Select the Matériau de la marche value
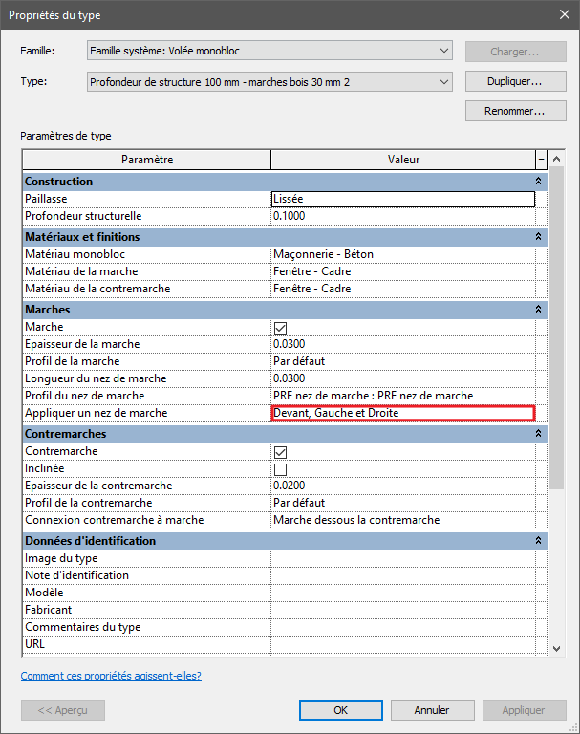This screenshot has width=580, height=734. pos(403,271)
